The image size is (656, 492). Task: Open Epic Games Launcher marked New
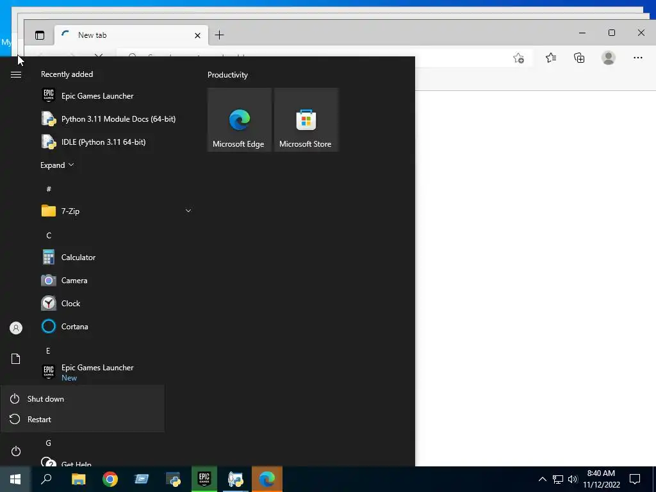[117, 372]
